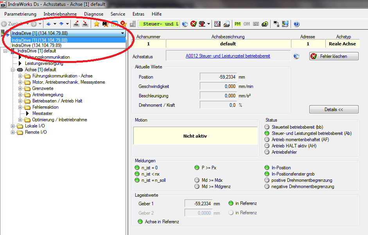Open the Extras menu
Screen dimensions: 368x235
click(x=138, y=14)
